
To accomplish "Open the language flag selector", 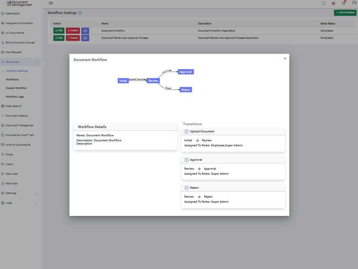I will [334, 4].
